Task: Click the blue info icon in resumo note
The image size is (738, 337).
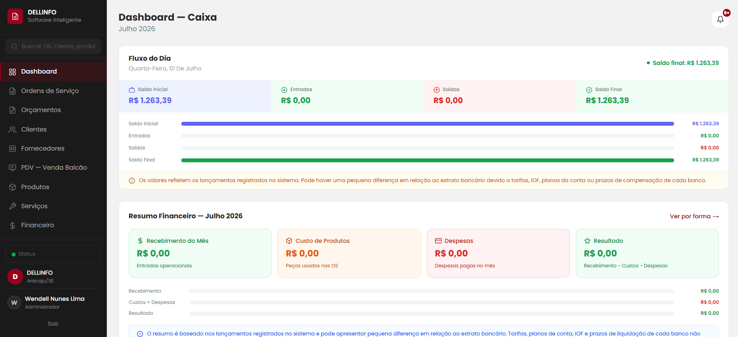Action: (140, 334)
